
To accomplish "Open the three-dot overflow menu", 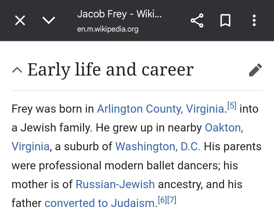I will pyautogui.click(x=254, y=20).
